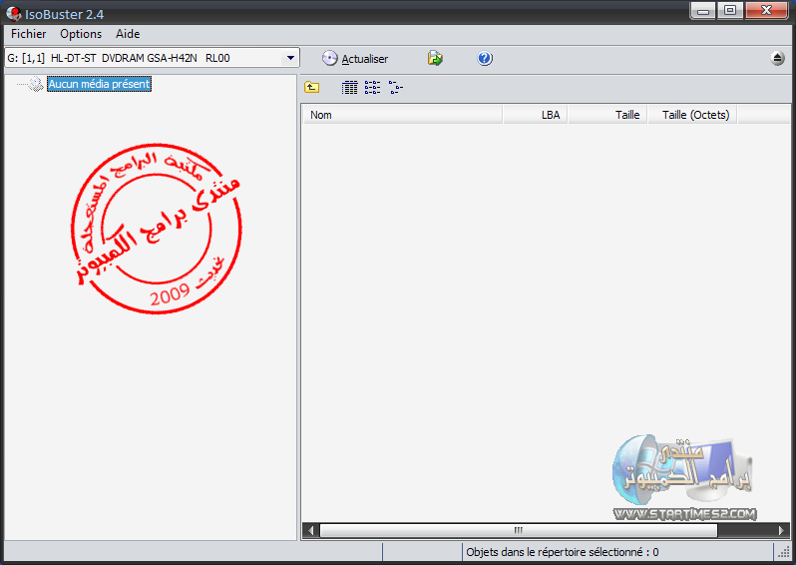Sort by the LBA column header
This screenshot has width=796, height=565.
535,115
